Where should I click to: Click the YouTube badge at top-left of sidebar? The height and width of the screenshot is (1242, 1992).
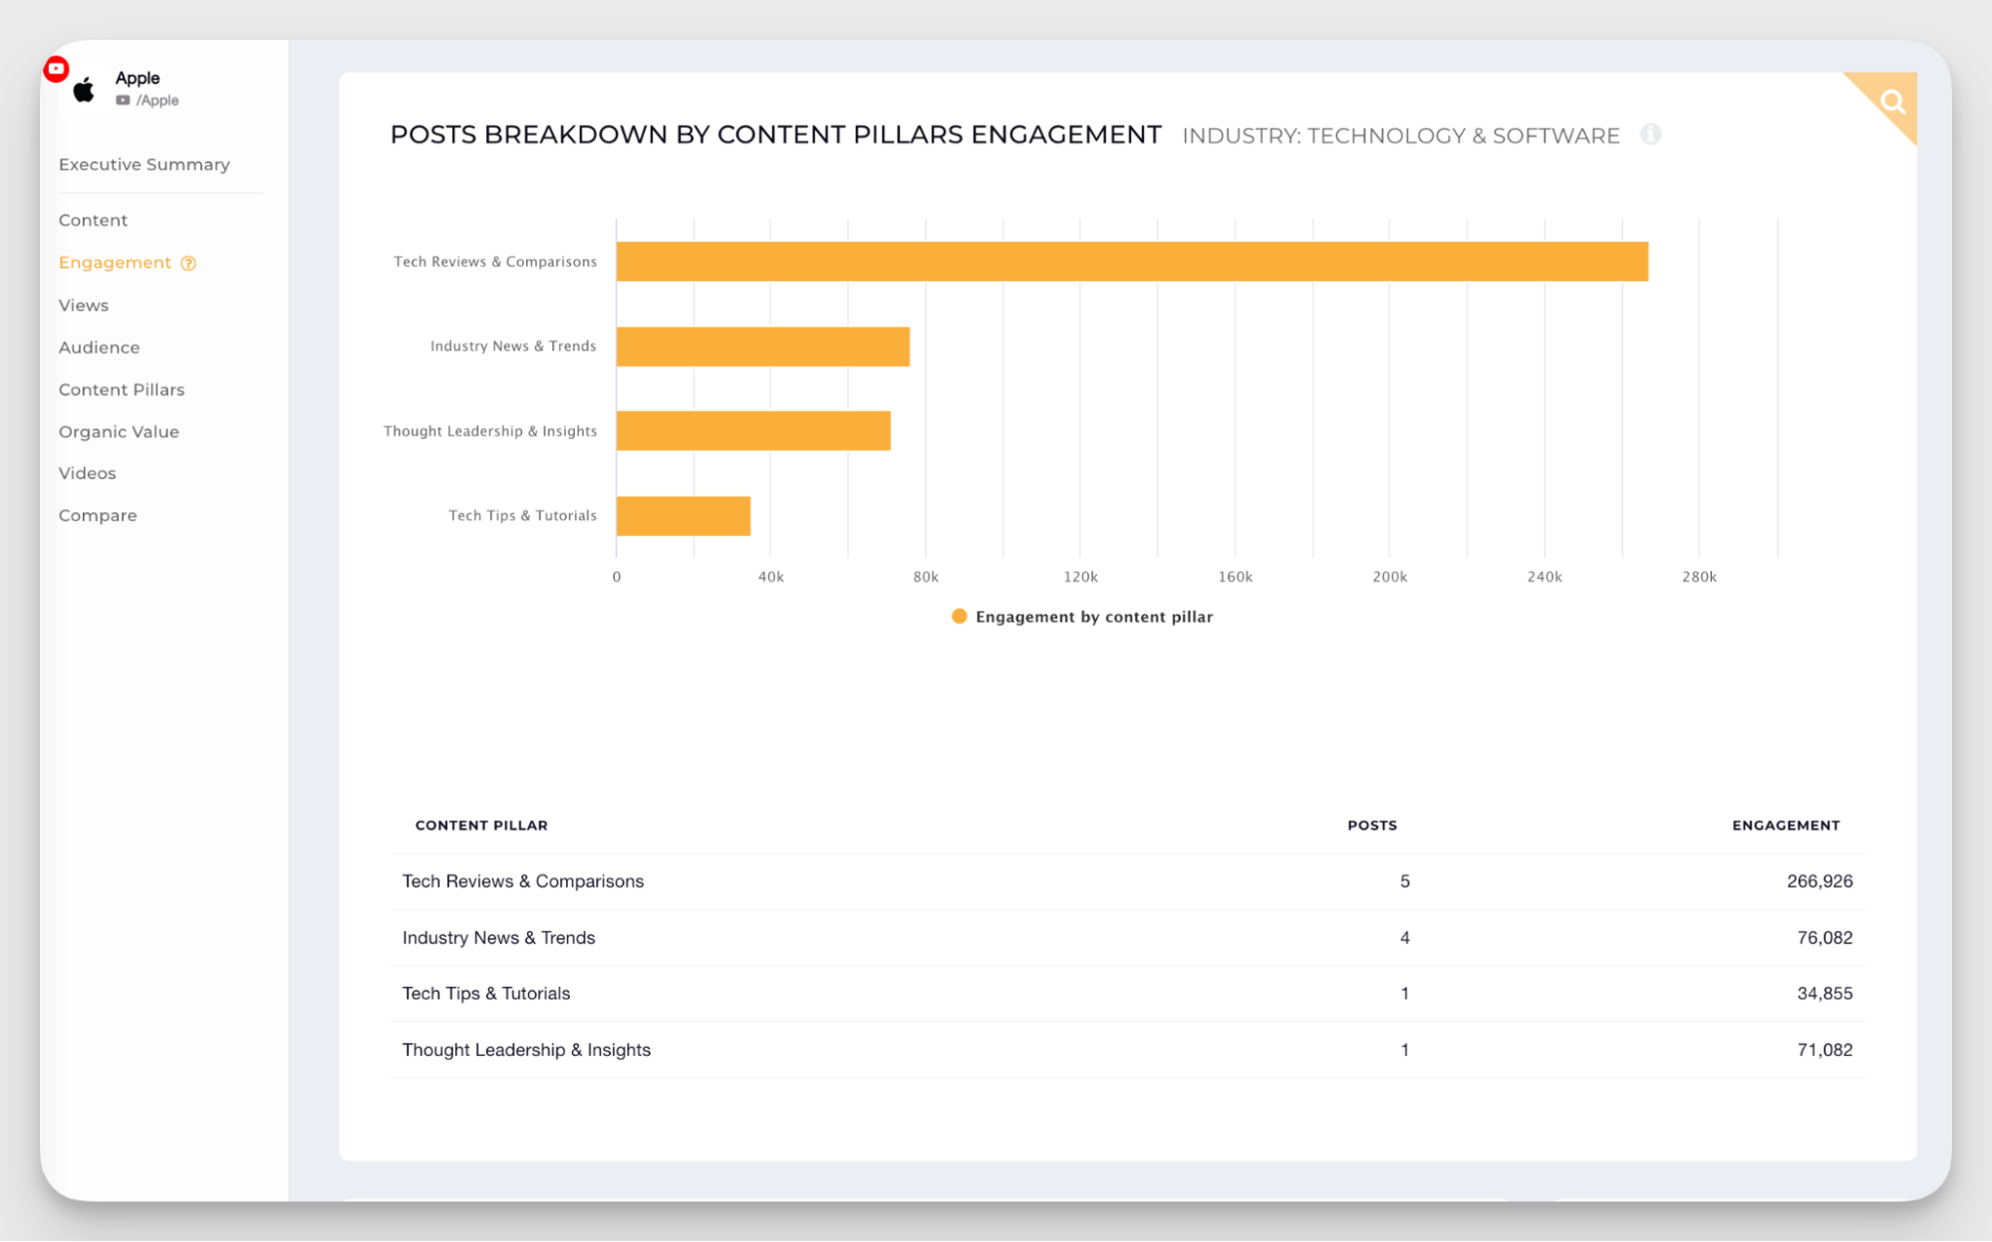click(x=57, y=69)
